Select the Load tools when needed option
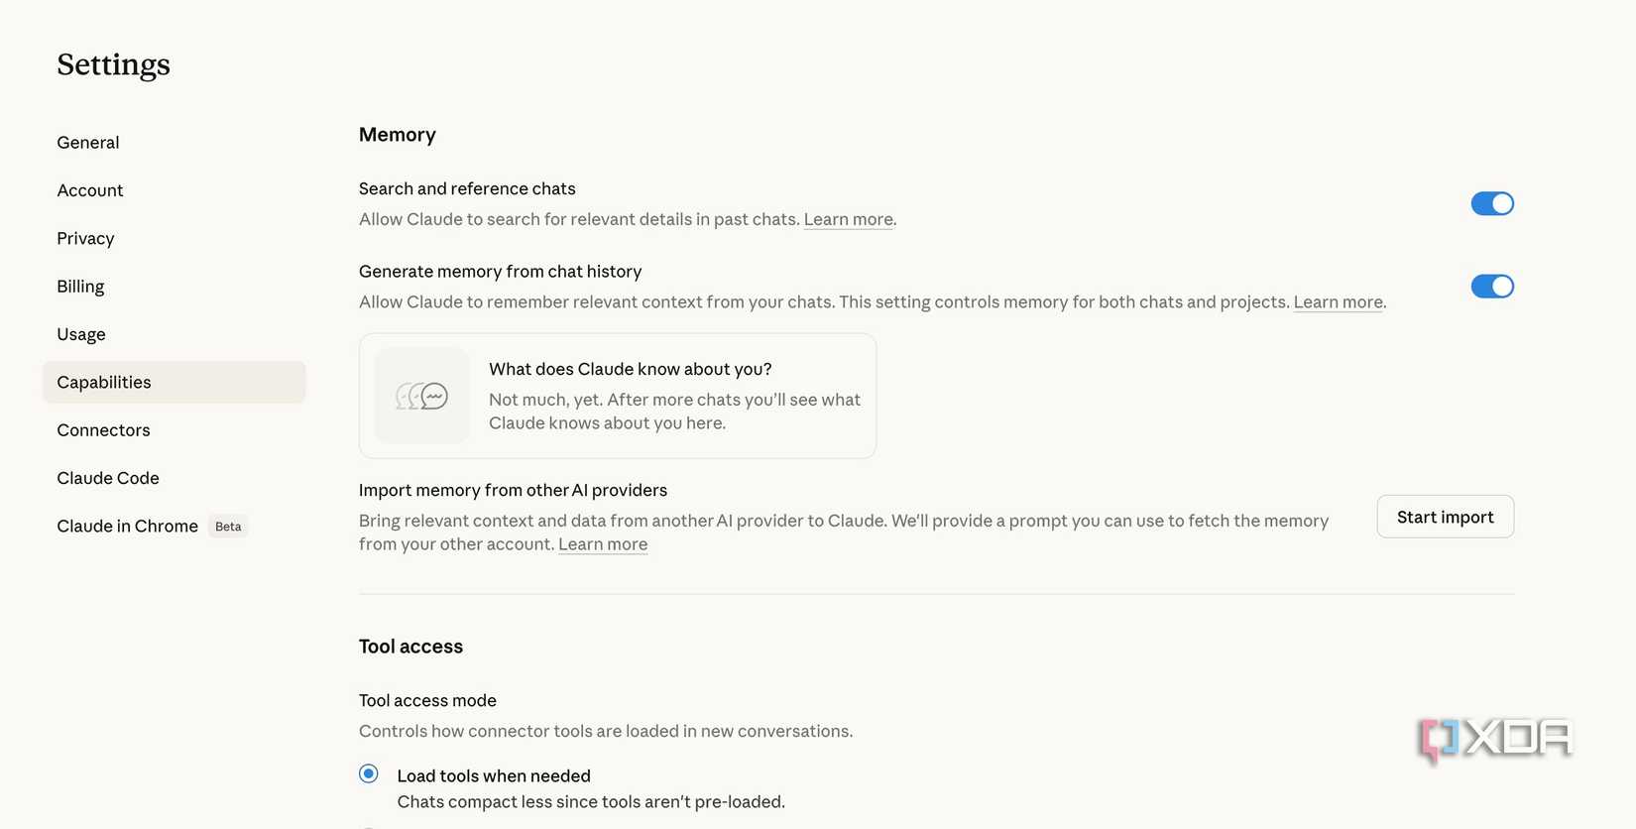The image size is (1636, 829). 368,772
